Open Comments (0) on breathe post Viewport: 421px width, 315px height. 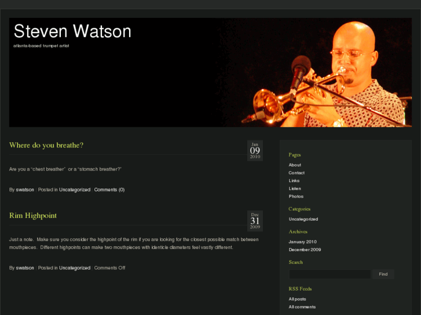click(x=109, y=190)
